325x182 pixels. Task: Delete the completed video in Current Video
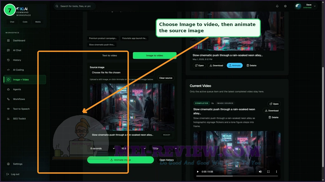coord(273,118)
